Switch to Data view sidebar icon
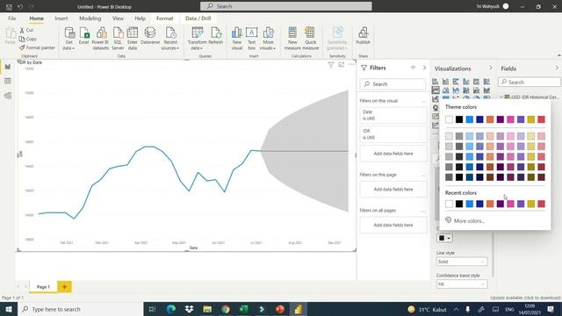 click(x=8, y=81)
